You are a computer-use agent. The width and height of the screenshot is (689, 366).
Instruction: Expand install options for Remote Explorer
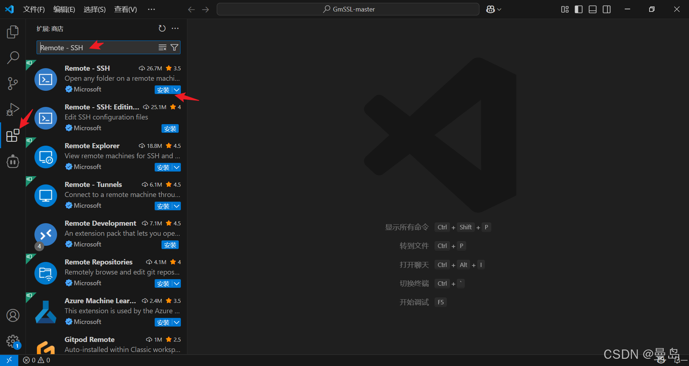coord(177,167)
